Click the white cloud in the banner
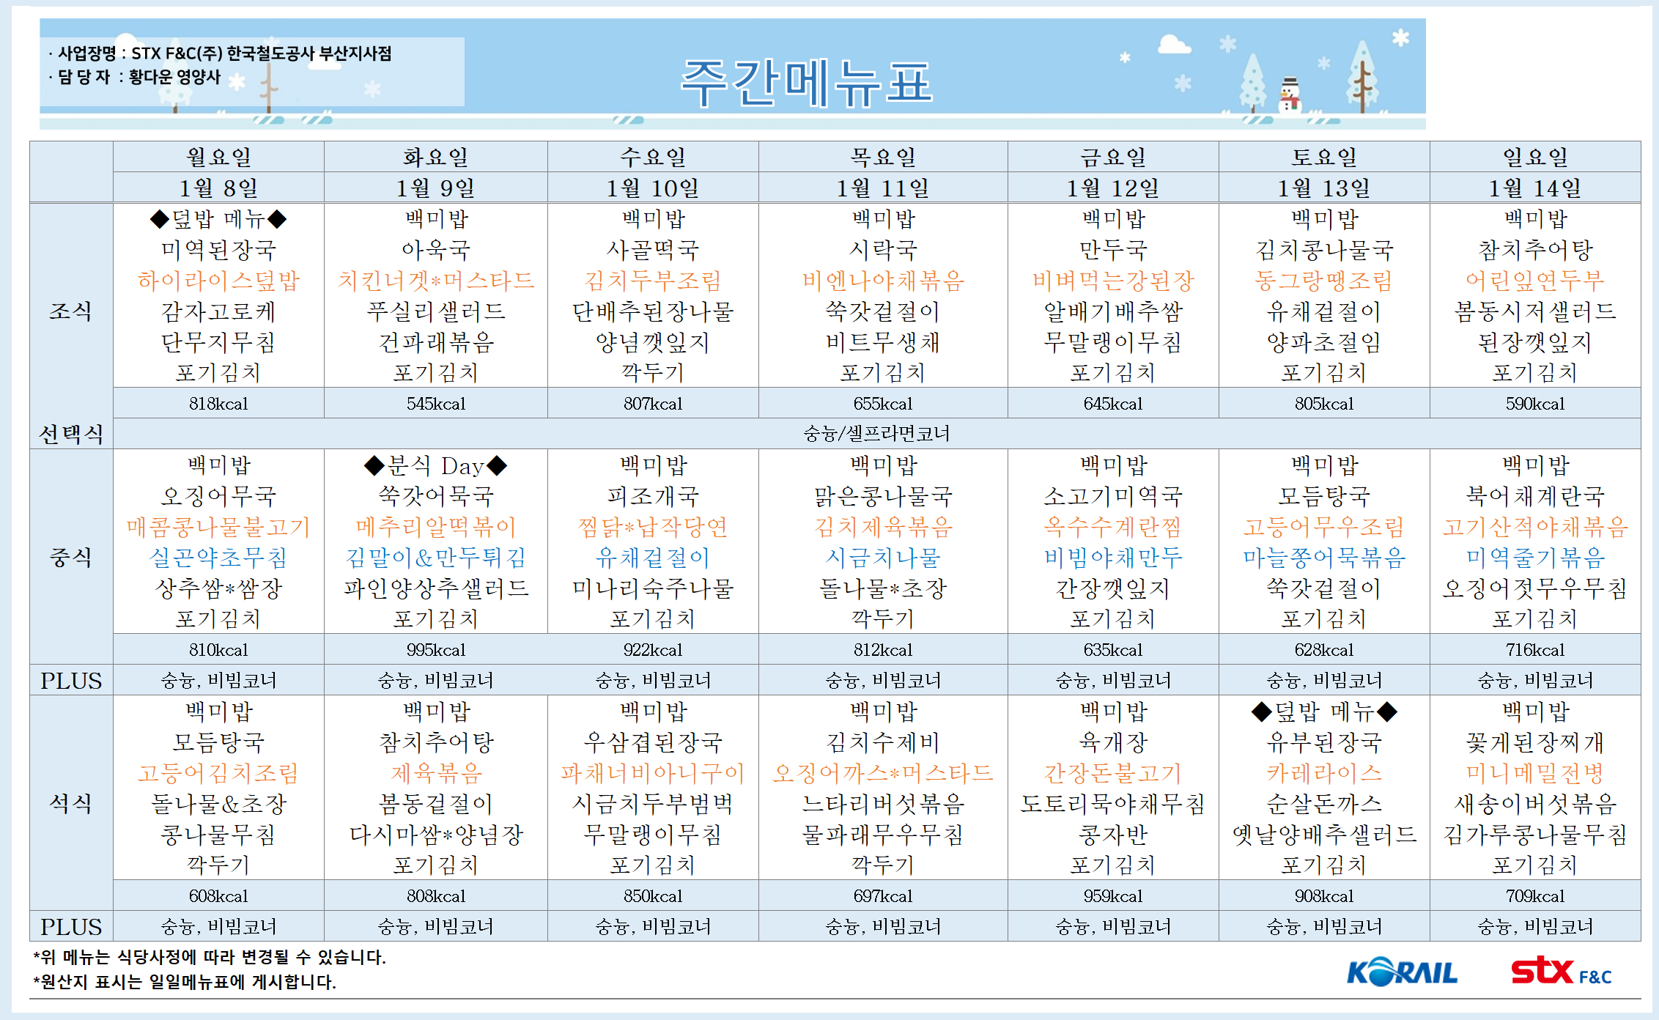This screenshot has width=1659, height=1020. (x=1173, y=45)
